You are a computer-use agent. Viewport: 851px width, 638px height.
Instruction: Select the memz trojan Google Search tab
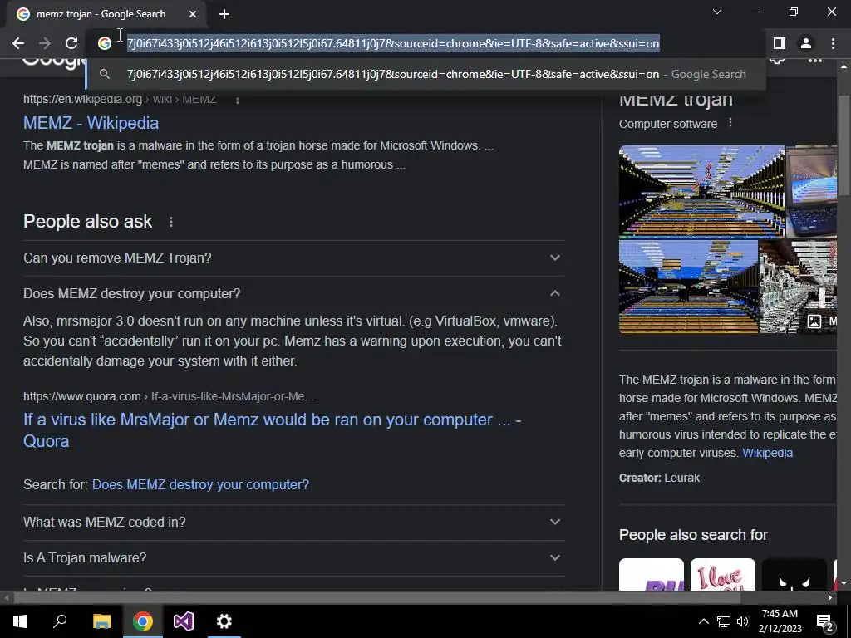coord(106,14)
